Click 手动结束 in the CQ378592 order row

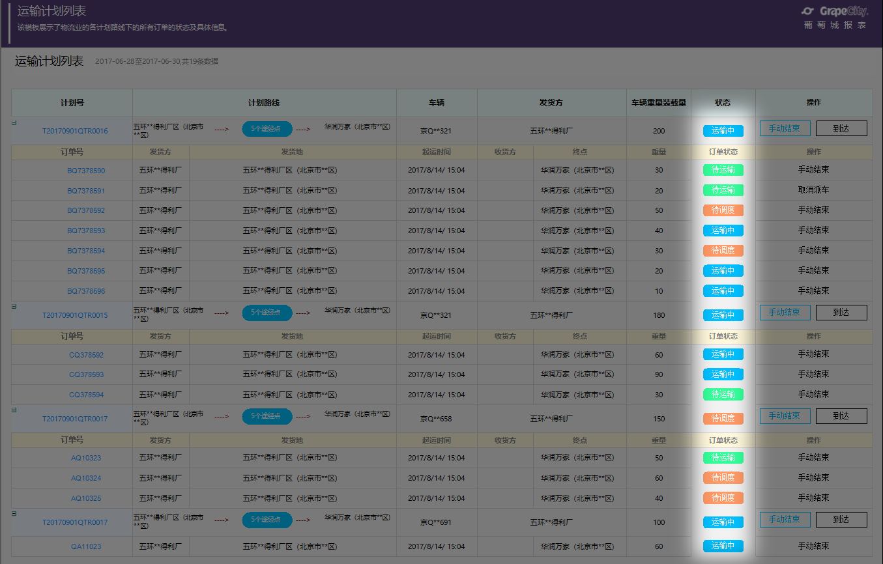point(813,354)
